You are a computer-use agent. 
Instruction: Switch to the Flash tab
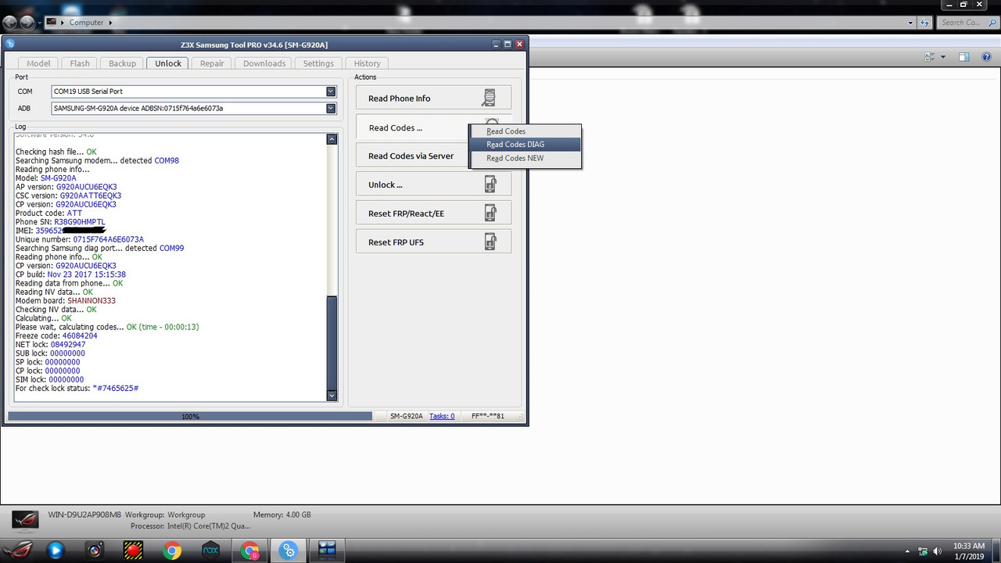(80, 63)
